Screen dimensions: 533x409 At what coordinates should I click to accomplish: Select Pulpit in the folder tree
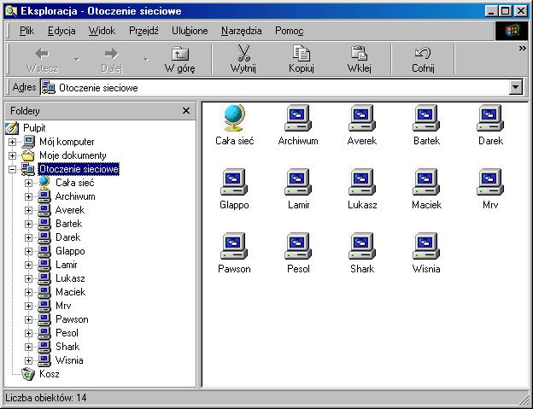click(34, 128)
